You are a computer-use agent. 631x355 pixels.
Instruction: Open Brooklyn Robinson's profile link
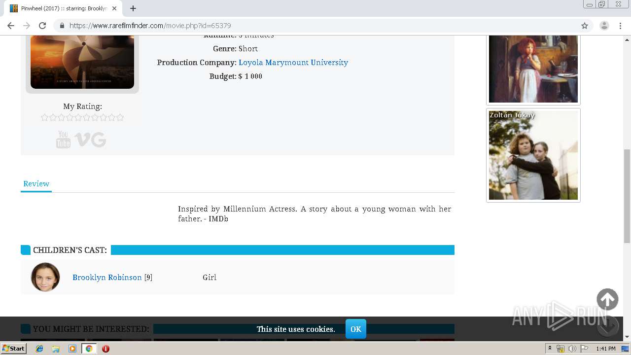(107, 278)
